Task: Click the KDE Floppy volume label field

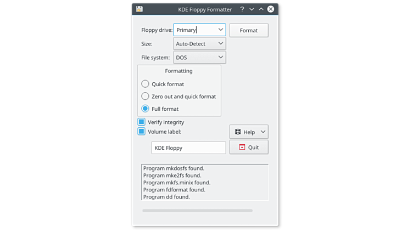Action: [x=188, y=148]
